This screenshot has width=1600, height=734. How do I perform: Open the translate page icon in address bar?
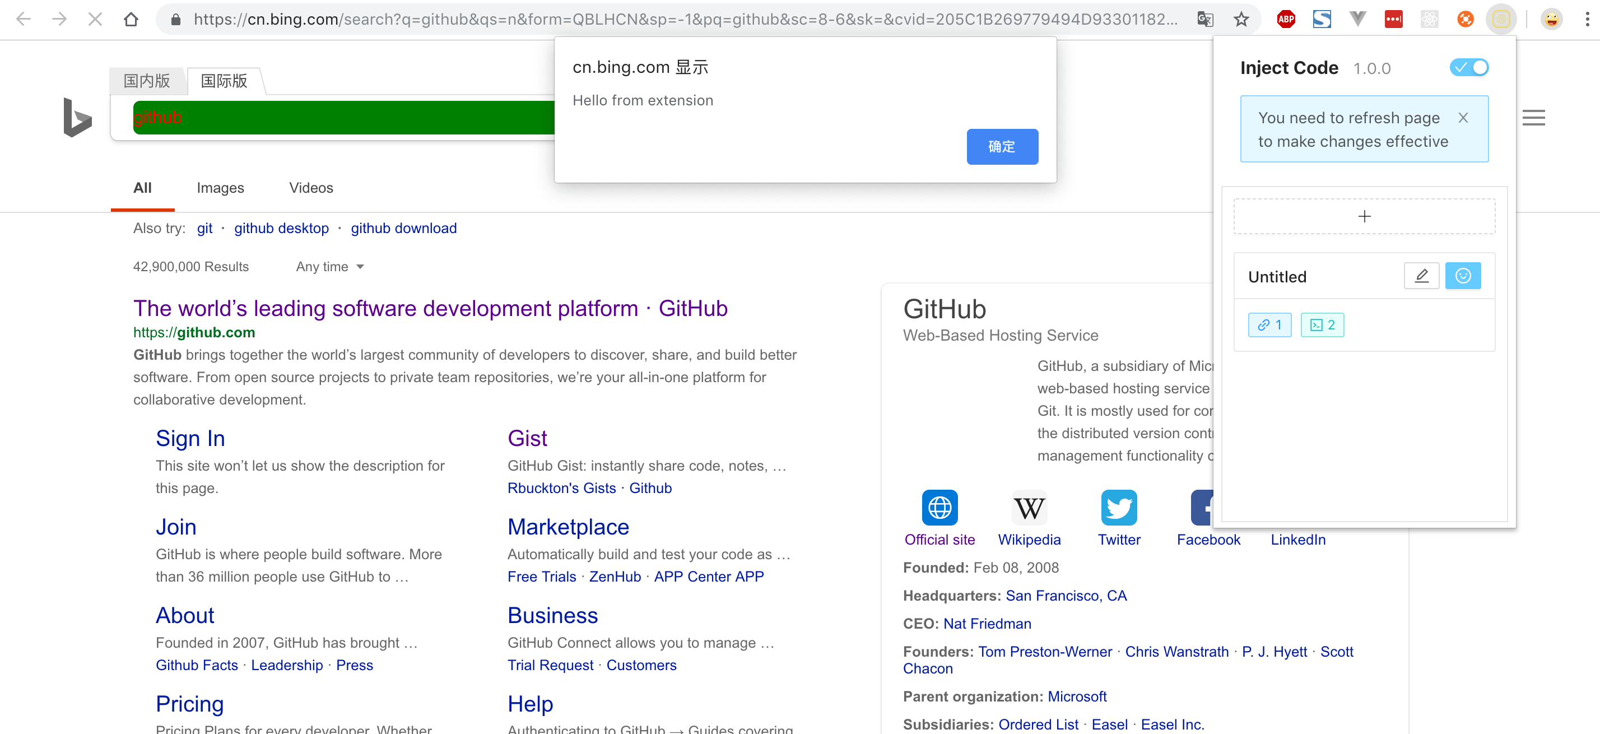[x=1205, y=19]
